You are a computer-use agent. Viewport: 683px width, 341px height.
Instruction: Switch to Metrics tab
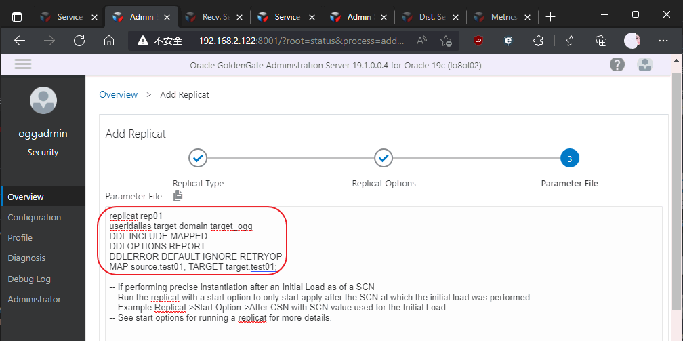tap(502, 17)
